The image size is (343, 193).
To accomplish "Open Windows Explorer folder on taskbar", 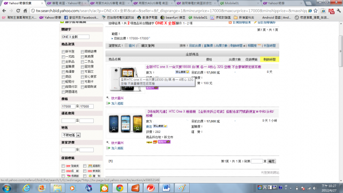I will pos(57,188).
